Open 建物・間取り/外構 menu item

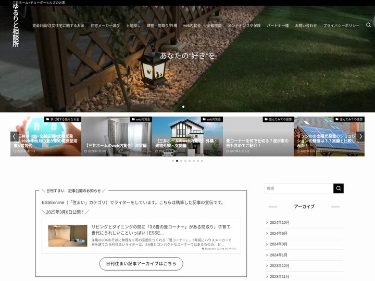point(162,25)
